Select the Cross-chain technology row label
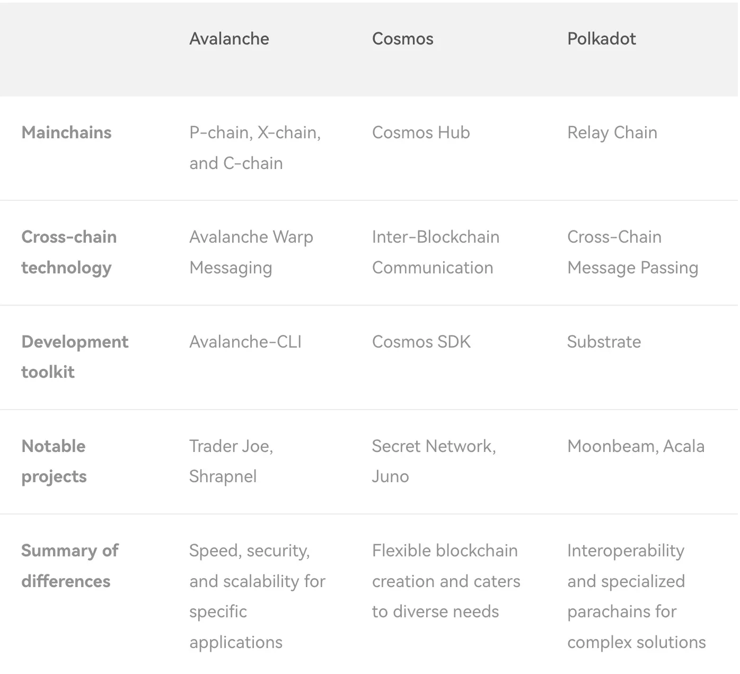Viewport: 740px width, 674px height. pyautogui.click(x=69, y=252)
